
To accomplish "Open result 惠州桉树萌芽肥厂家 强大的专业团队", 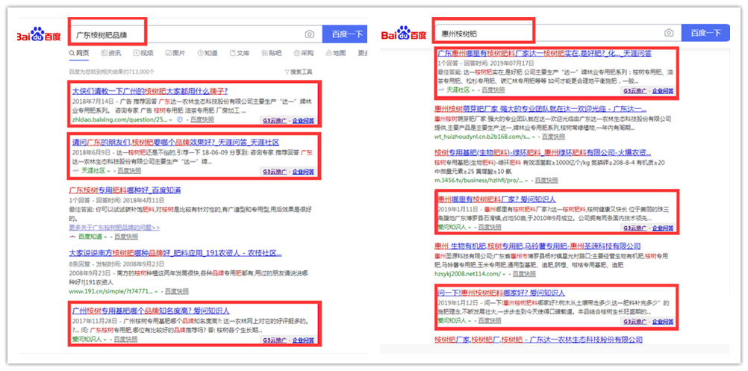I will click(x=540, y=109).
